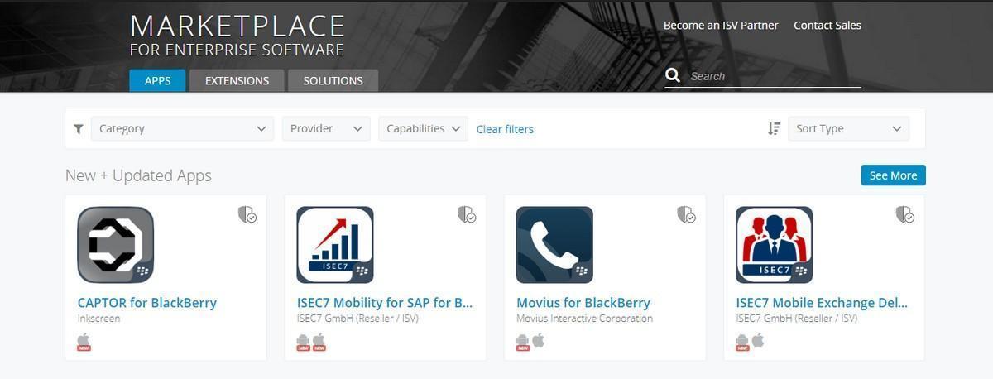Focus the Search input field
This screenshot has width=993, height=379.
pos(774,76)
